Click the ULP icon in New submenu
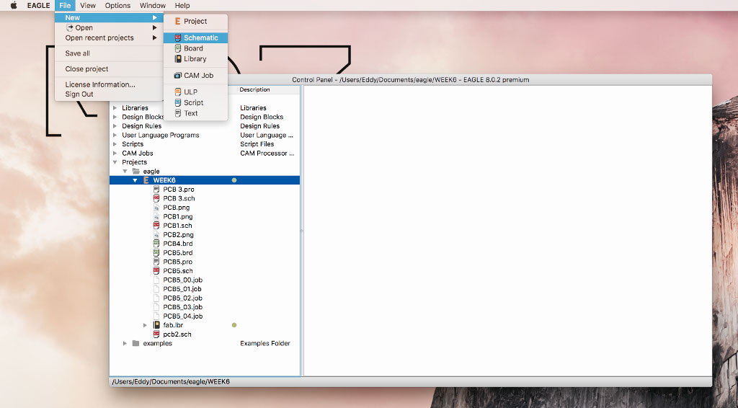 click(x=178, y=92)
